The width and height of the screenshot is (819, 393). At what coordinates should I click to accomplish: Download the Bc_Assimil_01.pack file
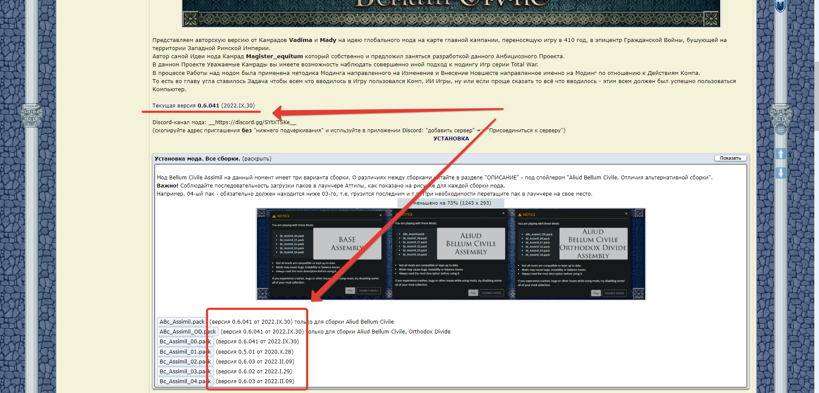click(185, 352)
